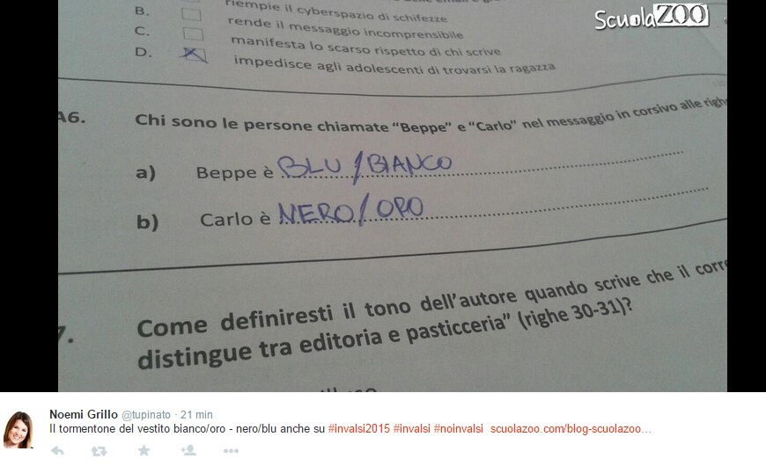Click question A6 text about Beppe and Carlo
Screen dimensions: 766x466
[430, 119]
